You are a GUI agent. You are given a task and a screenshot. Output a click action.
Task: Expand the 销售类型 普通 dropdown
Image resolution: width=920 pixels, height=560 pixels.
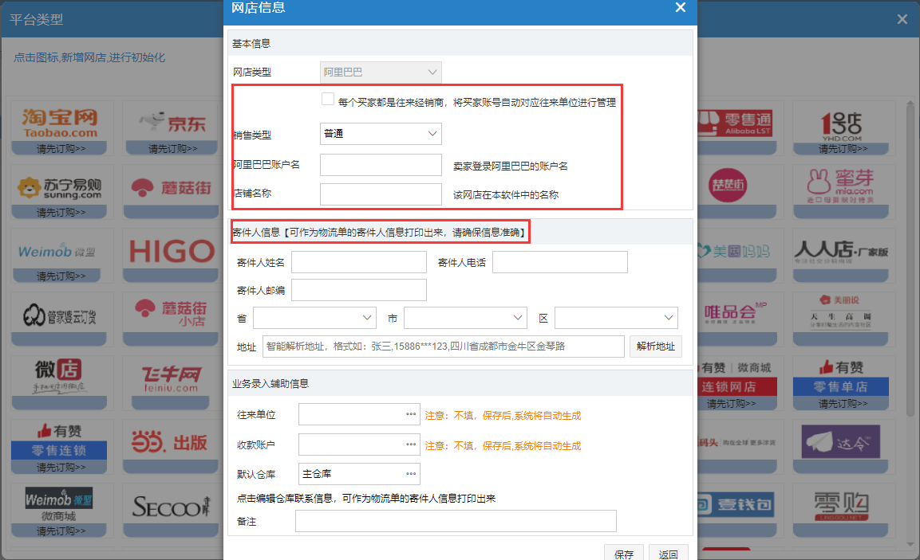pyautogui.click(x=381, y=134)
